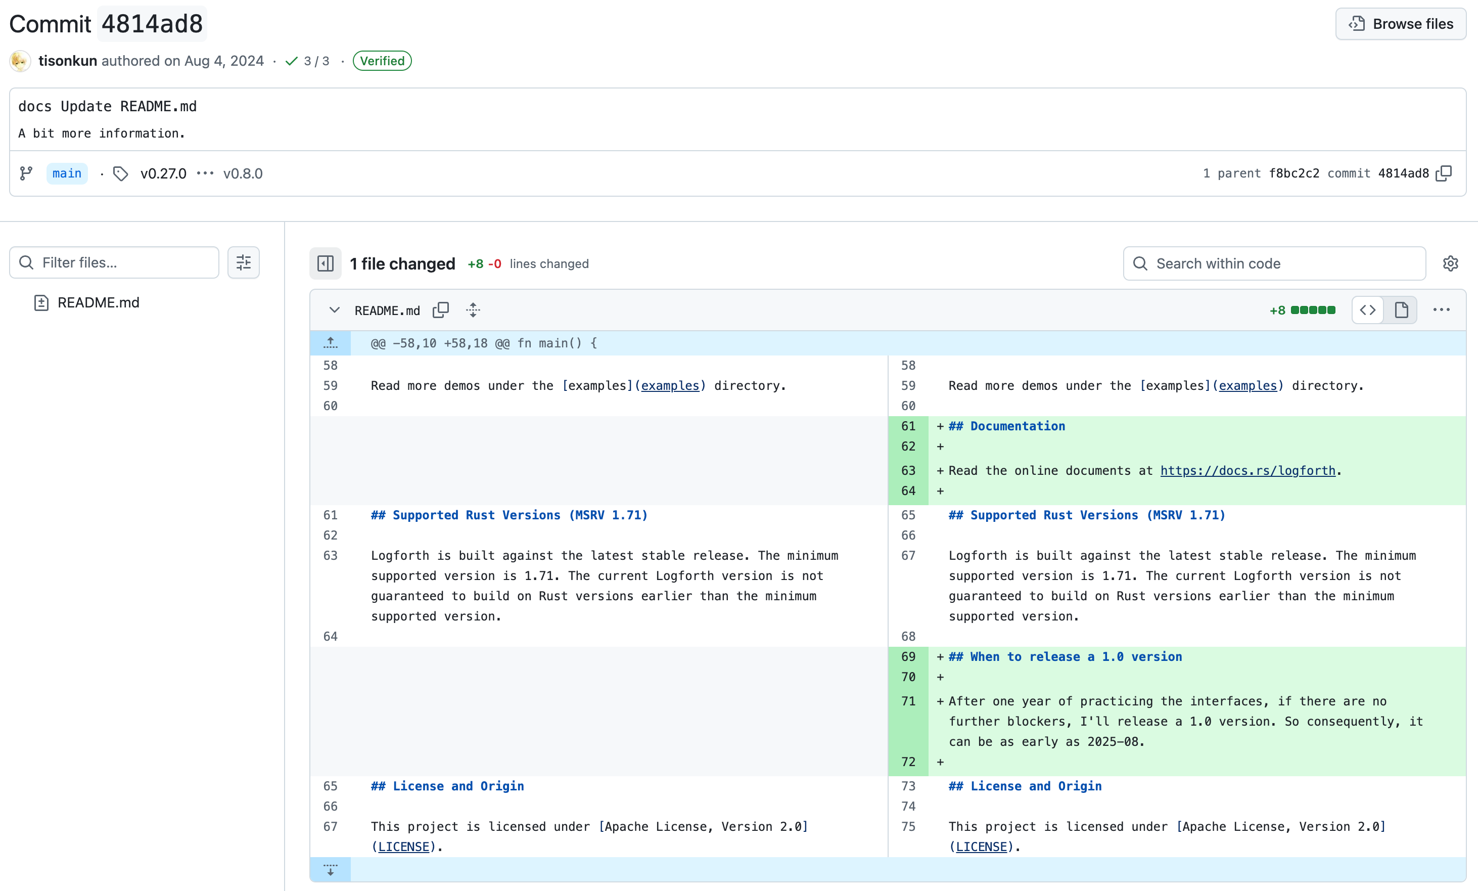Collapse the README.md diff chevron
The image size is (1478, 891).
click(334, 310)
